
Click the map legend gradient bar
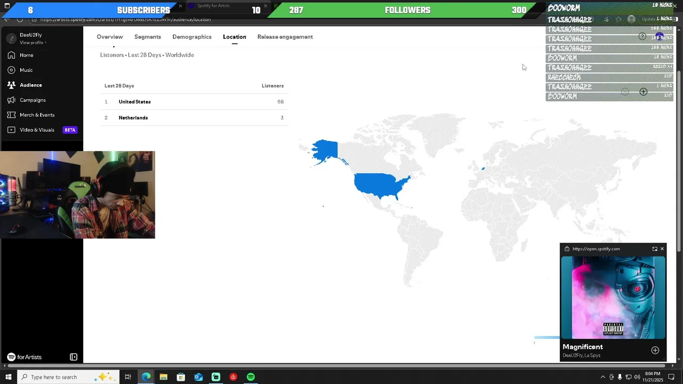click(x=547, y=337)
